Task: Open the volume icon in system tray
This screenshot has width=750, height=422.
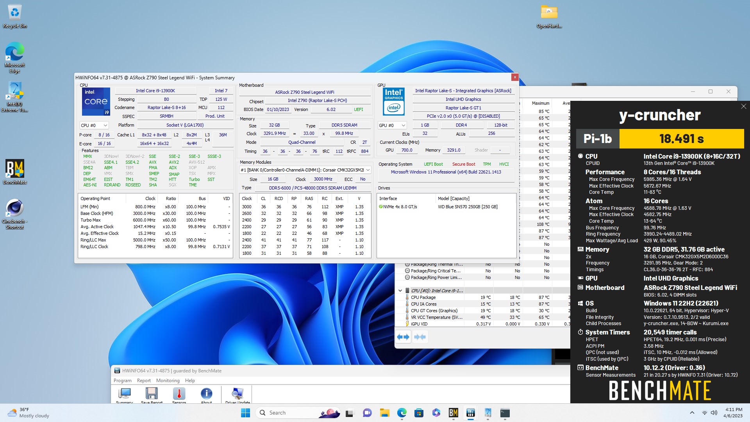Action: (x=714, y=413)
